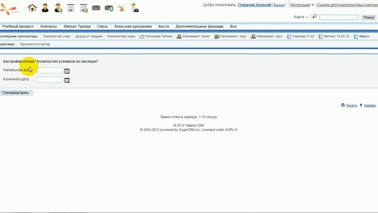The image size is (378, 213).
Task: Open the Глазачев Алексей profile link
Action: coord(255,5)
